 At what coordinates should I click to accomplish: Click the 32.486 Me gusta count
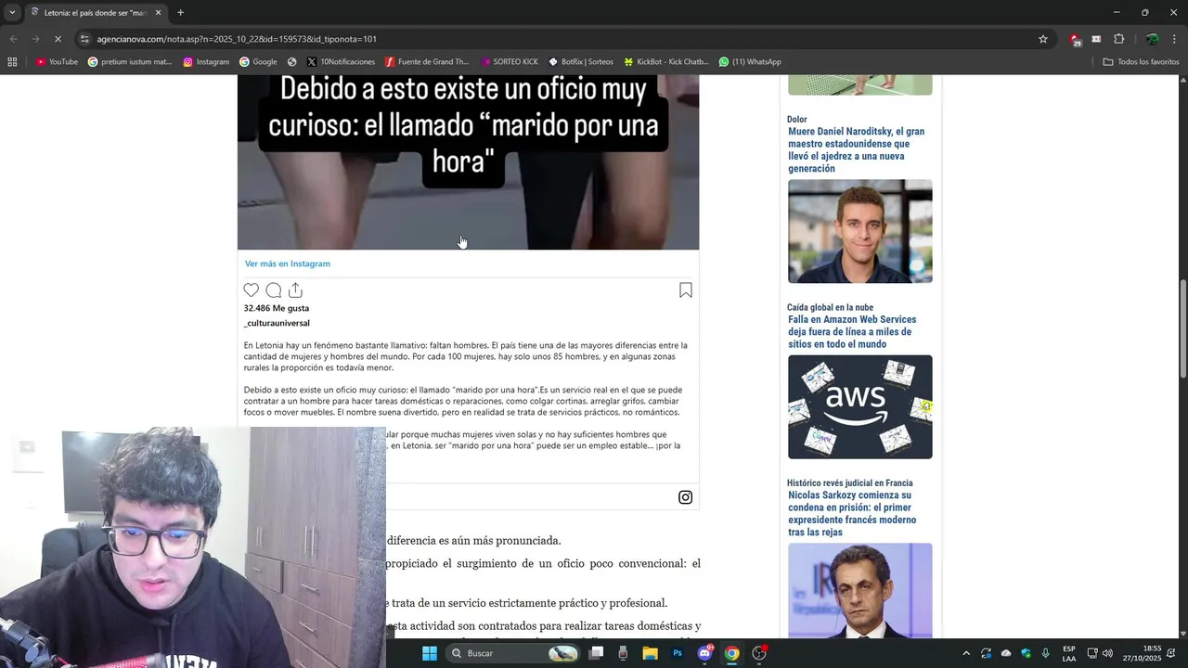coord(277,308)
